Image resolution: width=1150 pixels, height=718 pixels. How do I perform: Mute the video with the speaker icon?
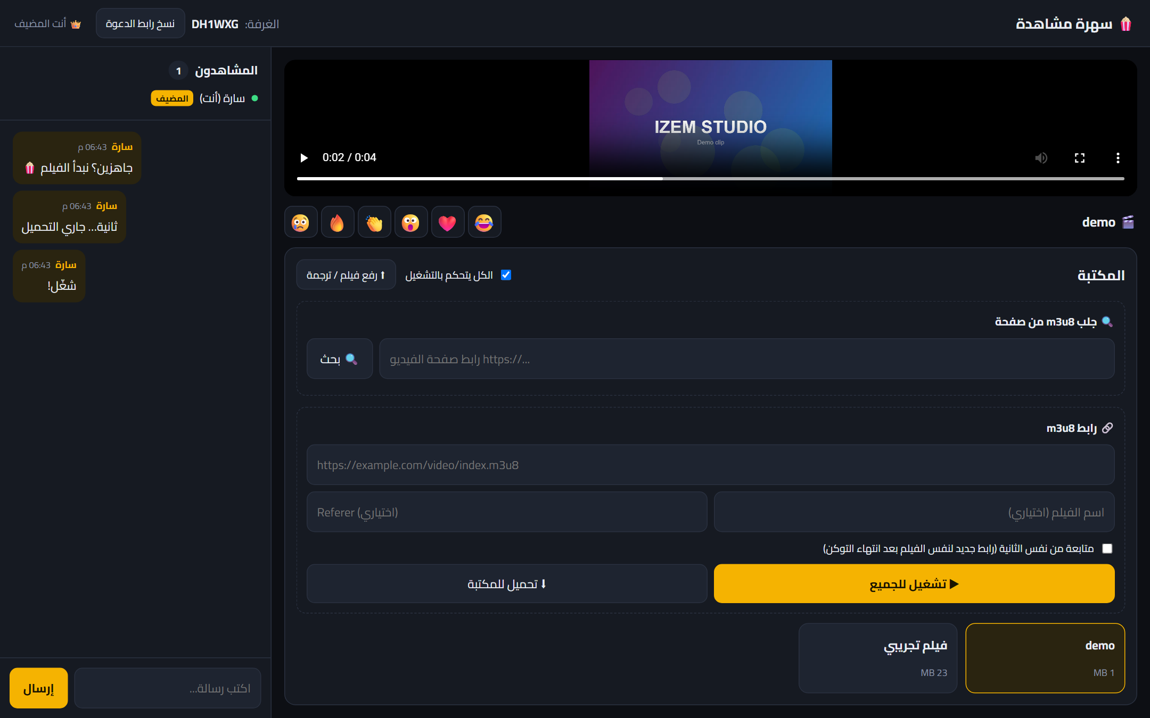(1041, 158)
